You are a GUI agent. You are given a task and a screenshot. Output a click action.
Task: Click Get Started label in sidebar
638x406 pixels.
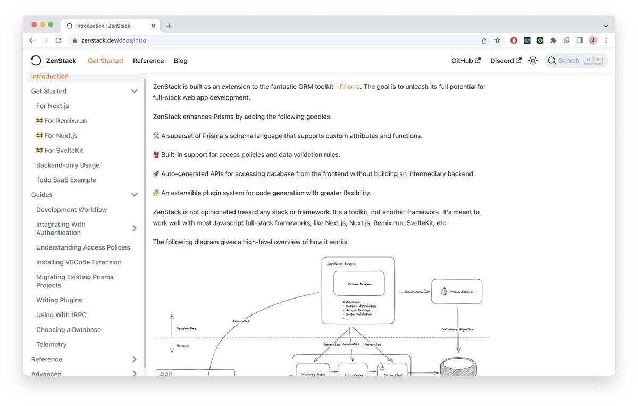(49, 91)
